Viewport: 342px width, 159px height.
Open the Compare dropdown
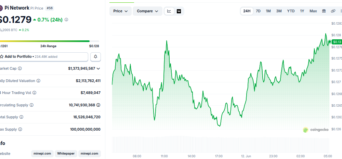click(x=147, y=11)
